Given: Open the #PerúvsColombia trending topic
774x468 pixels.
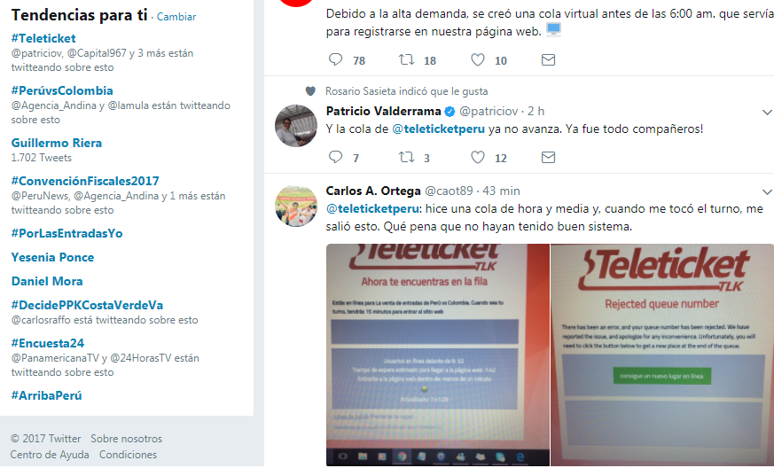Looking at the screenshot, I should pyautogui.click(x=62, y=90).
